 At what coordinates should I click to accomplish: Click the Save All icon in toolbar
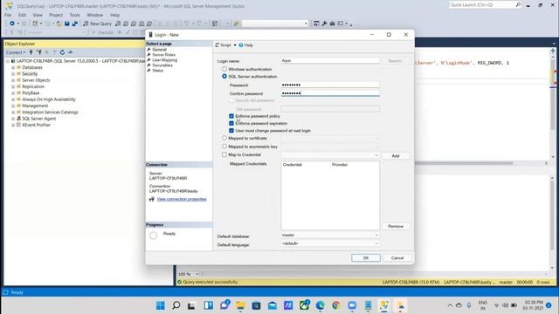click(x=75, y=24)
